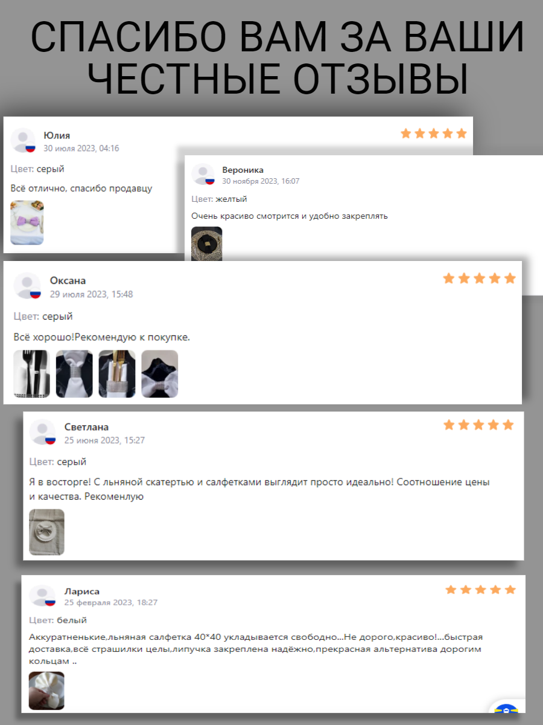
Task: Click the star rating on Светлана's review
Action: (478, 425)
